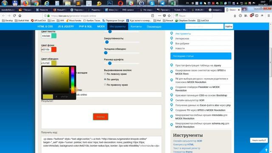Click the hue strip in the color picker
The height and width of the screenshot is (153, 272).
pyautogui.click(x=73, y=80)
